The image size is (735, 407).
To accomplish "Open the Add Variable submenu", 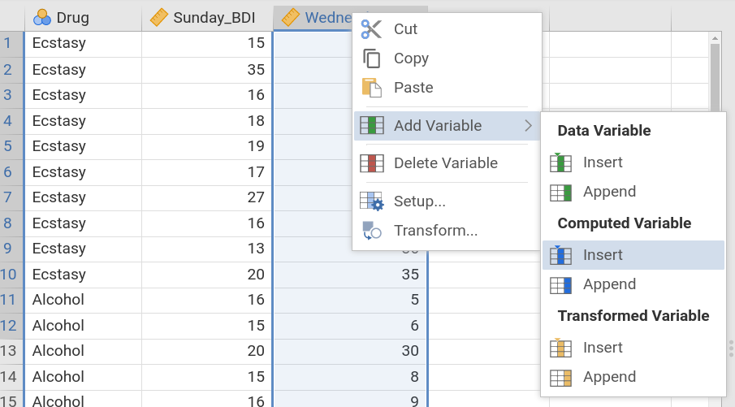I will pos(447,126).
